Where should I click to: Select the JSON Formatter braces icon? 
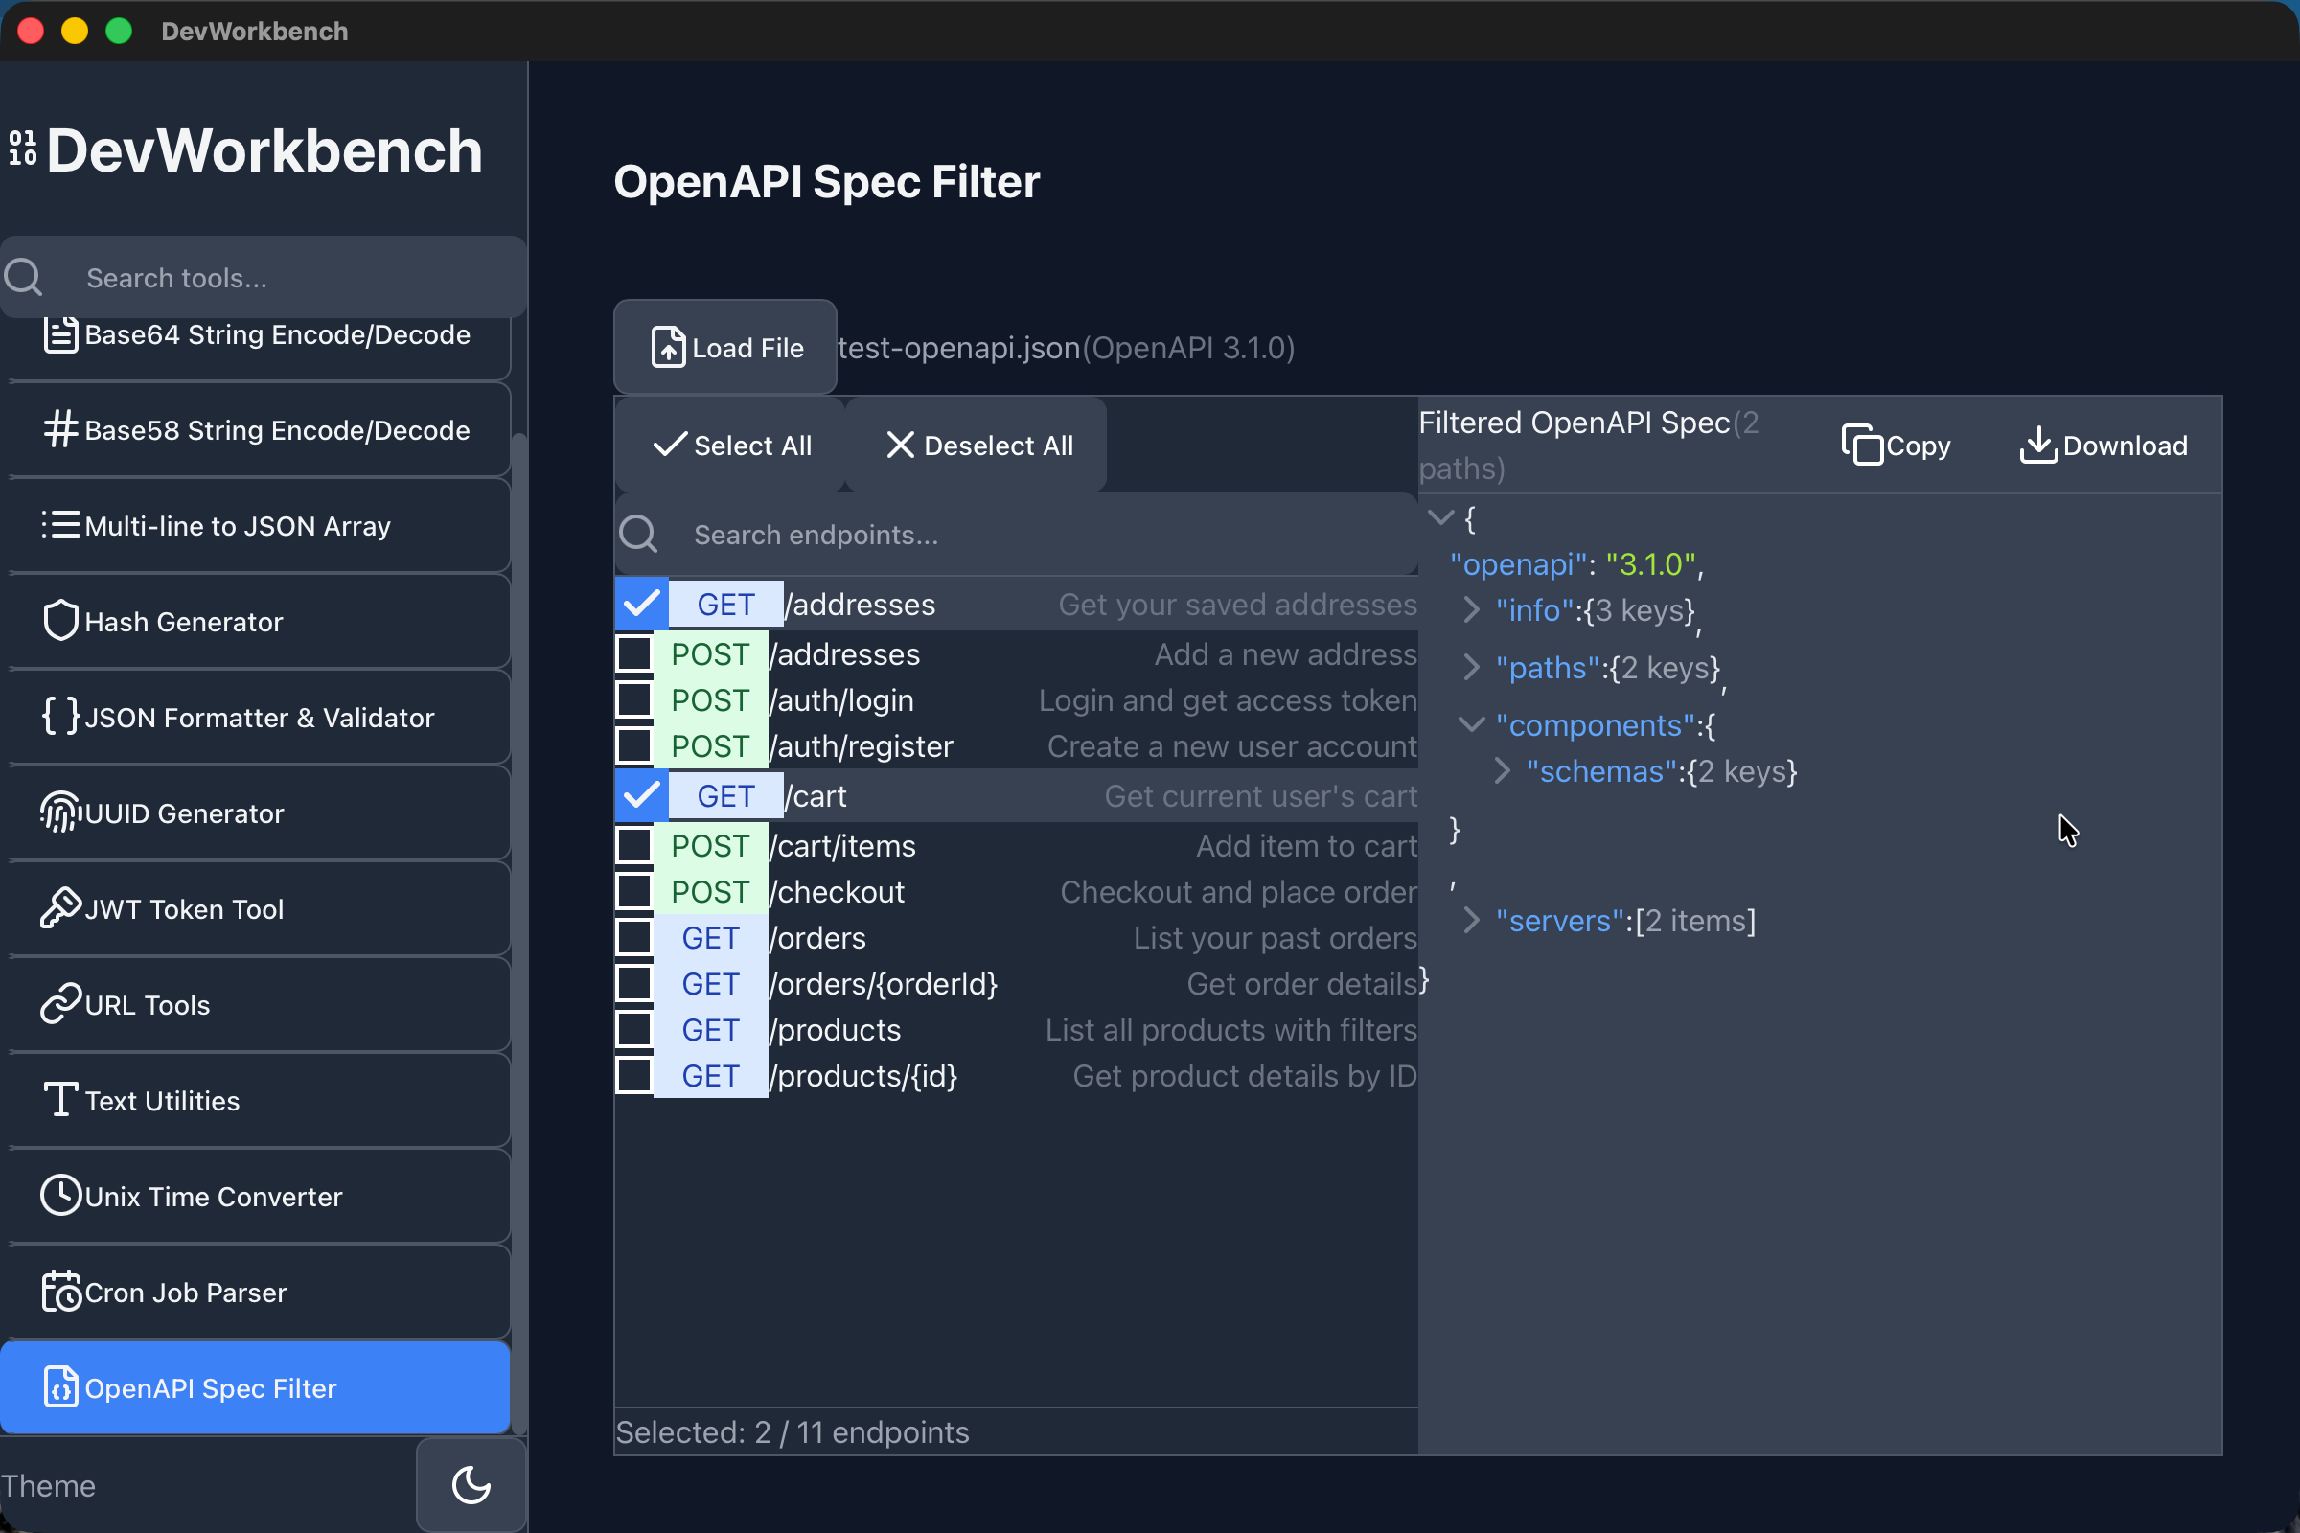click(60, 716)
